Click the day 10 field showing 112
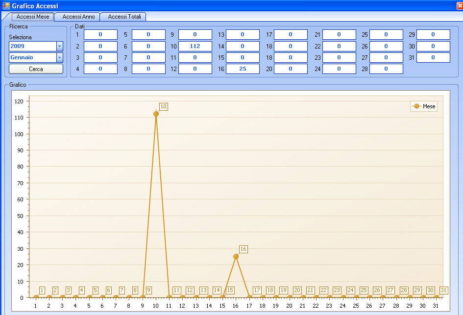 (x=195, y=46)
